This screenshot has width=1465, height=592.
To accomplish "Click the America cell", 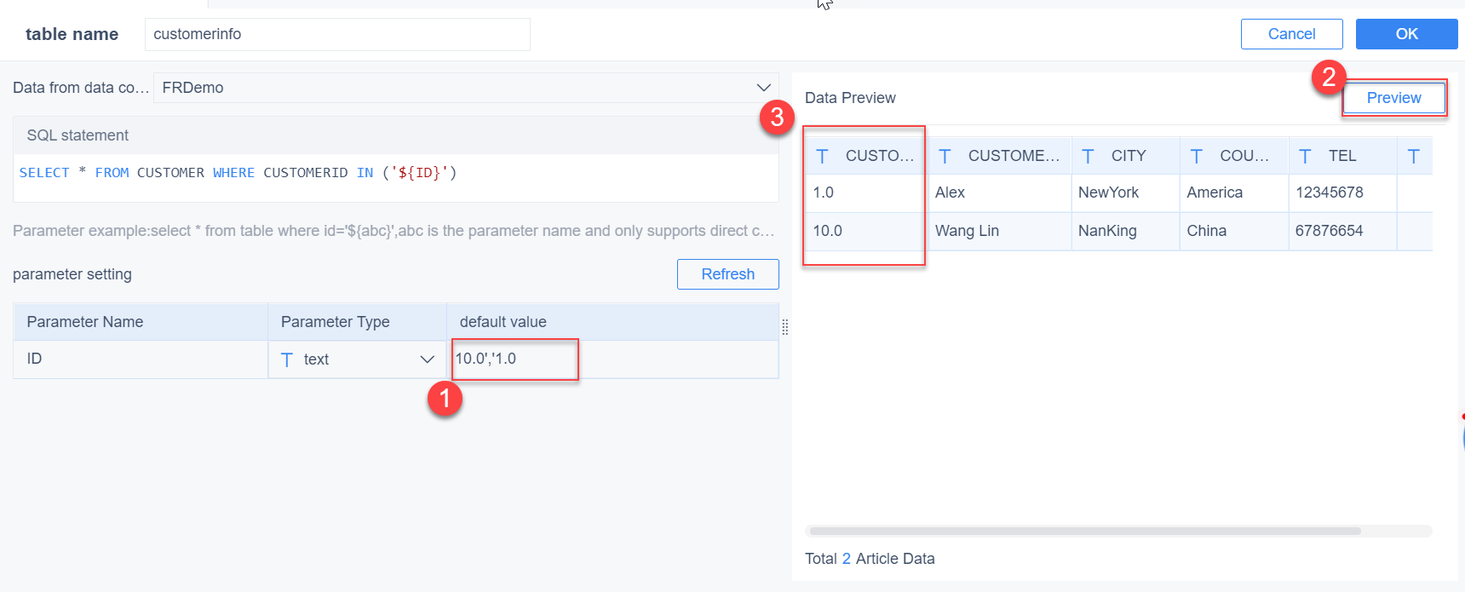I will click(1234, 193).
